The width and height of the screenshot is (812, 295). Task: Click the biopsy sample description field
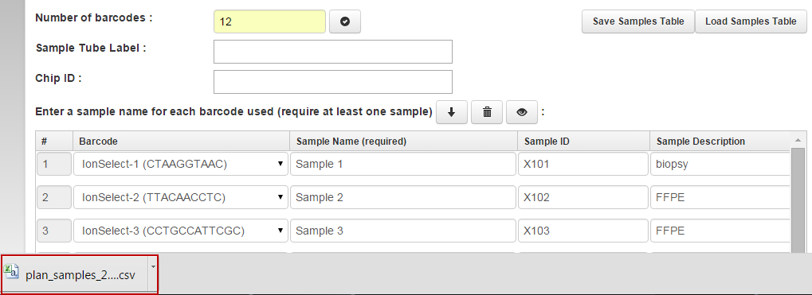coord(720,165)
